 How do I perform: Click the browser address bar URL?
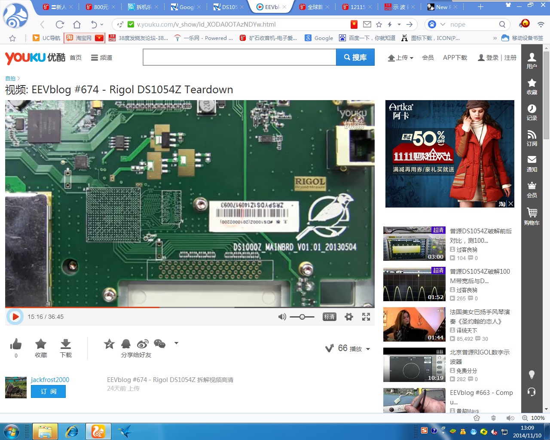[206, 24]
